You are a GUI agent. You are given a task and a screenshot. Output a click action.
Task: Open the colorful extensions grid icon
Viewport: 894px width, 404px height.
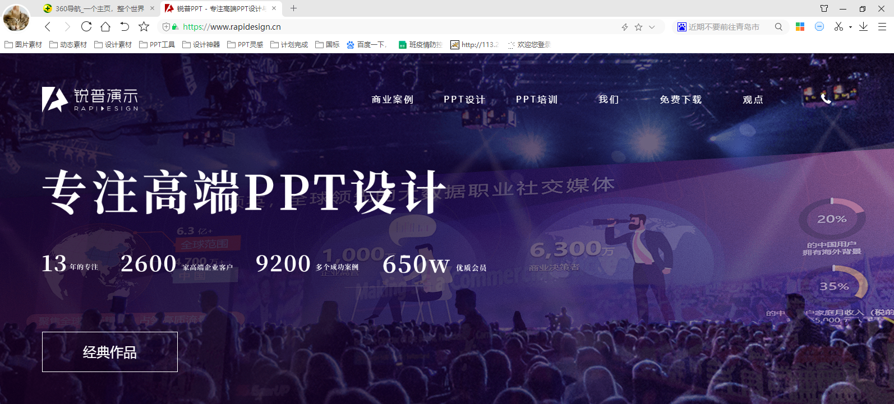(800, 26)
